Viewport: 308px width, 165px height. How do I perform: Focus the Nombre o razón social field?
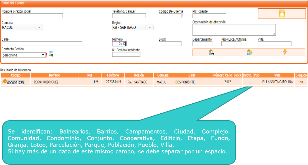tap(32, 16)
